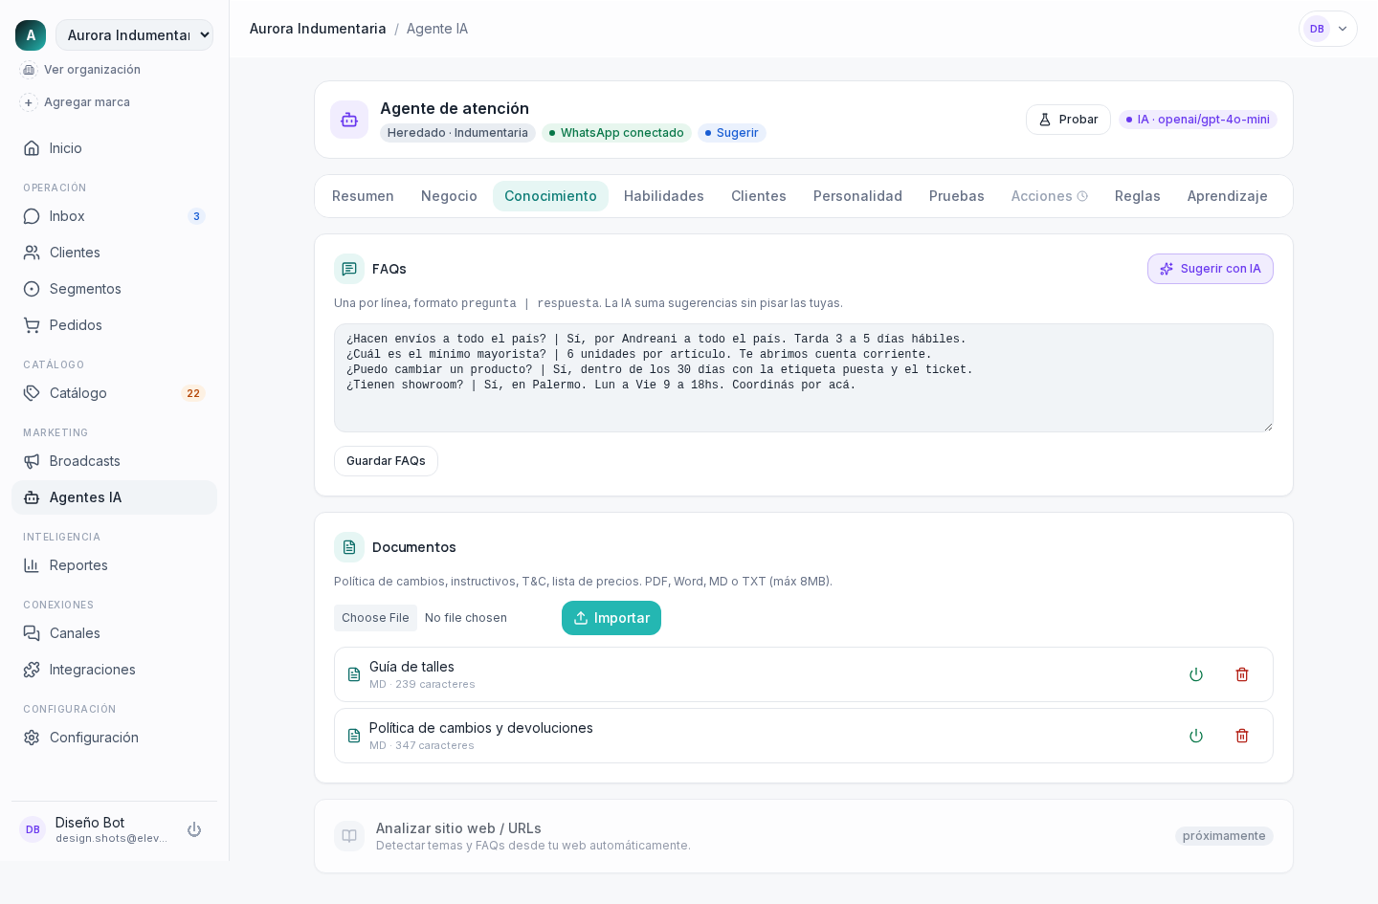This screenshot has height=904, width=1378.
Task: Click the Catálogo count badge 22
Action: (x=193, y=393)
